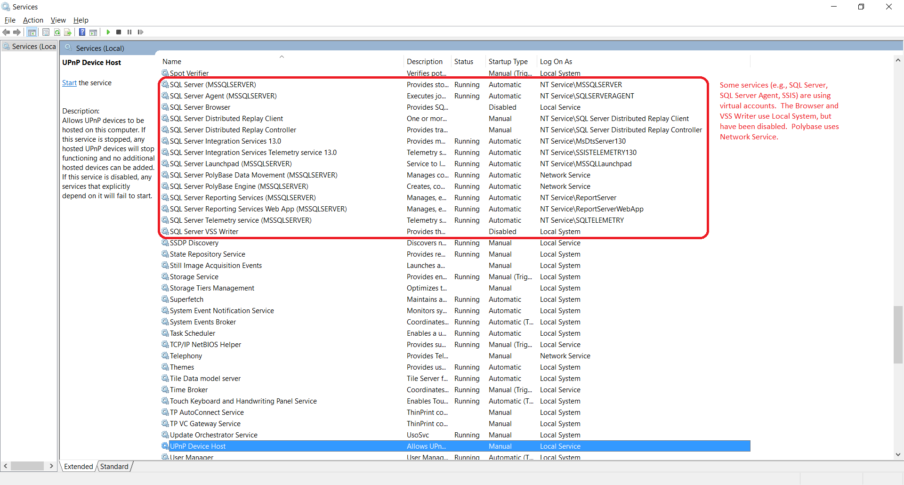Select Touch Keyboard and Handwriting Panel Service

tap(455, 401)
